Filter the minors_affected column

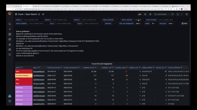pyautogui.click(x=182, y=68)
